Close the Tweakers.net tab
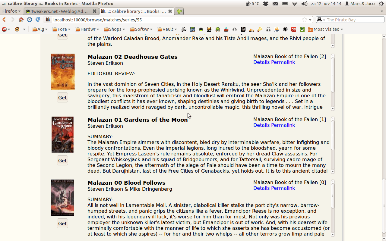The image size is (386, 241). point(95,11)
